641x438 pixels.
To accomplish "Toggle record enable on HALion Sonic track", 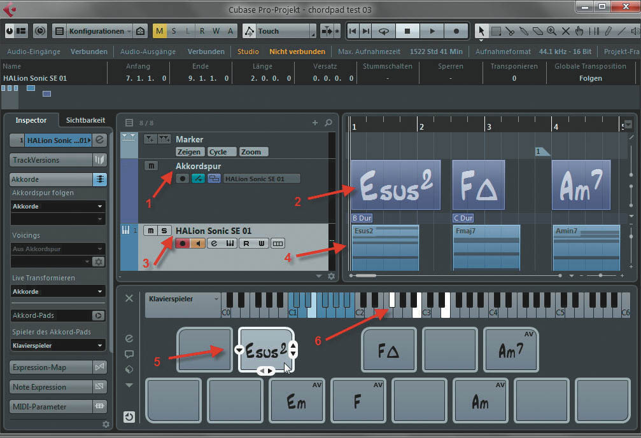I will (x=183, y=243).
